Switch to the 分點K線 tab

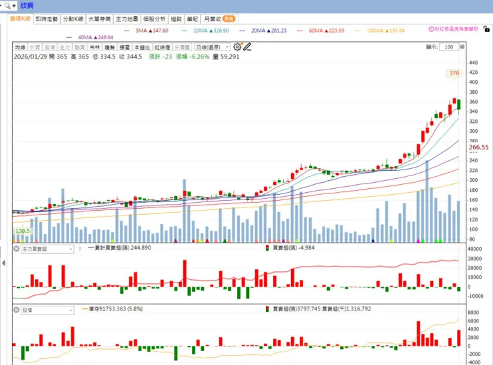pos(73,19)
